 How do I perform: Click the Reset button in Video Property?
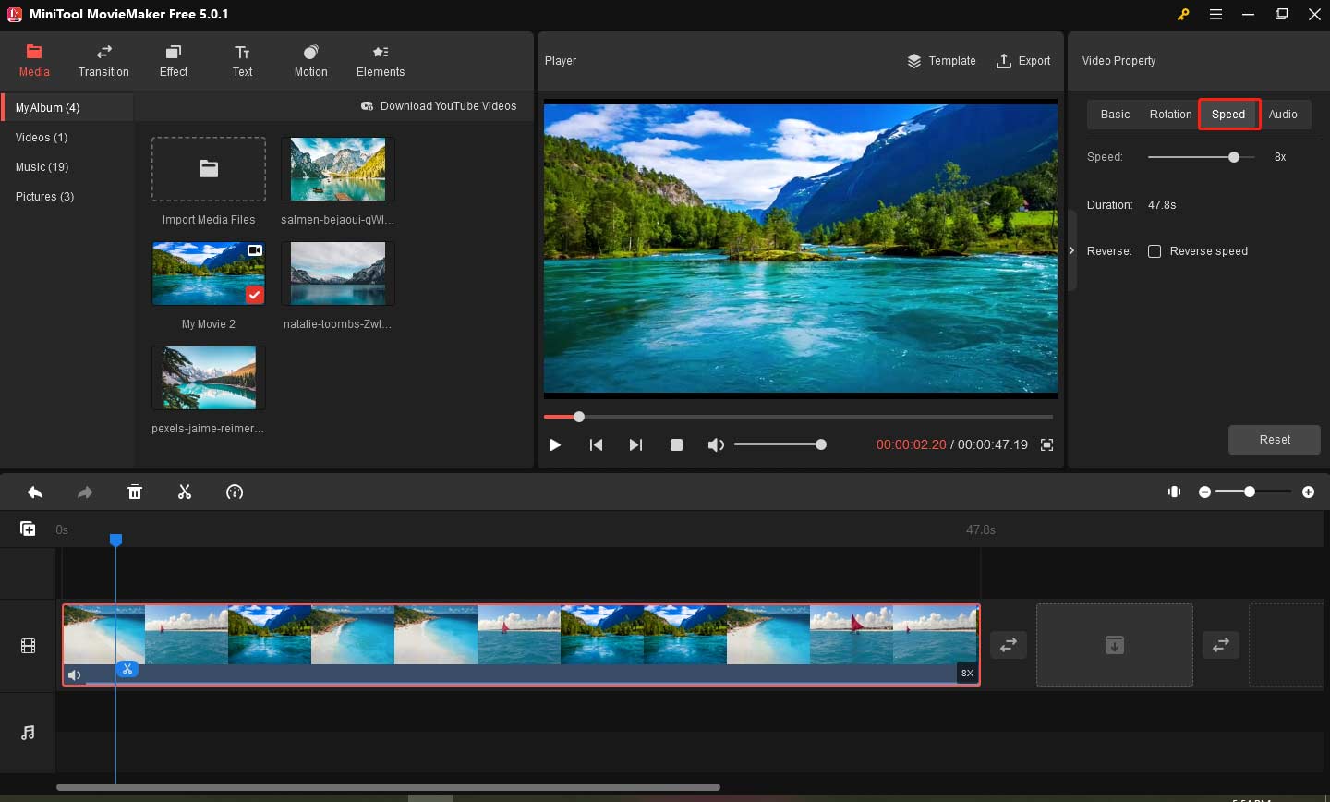1274,439
